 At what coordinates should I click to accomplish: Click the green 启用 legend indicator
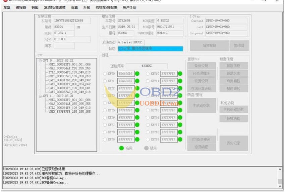(121, 148)
